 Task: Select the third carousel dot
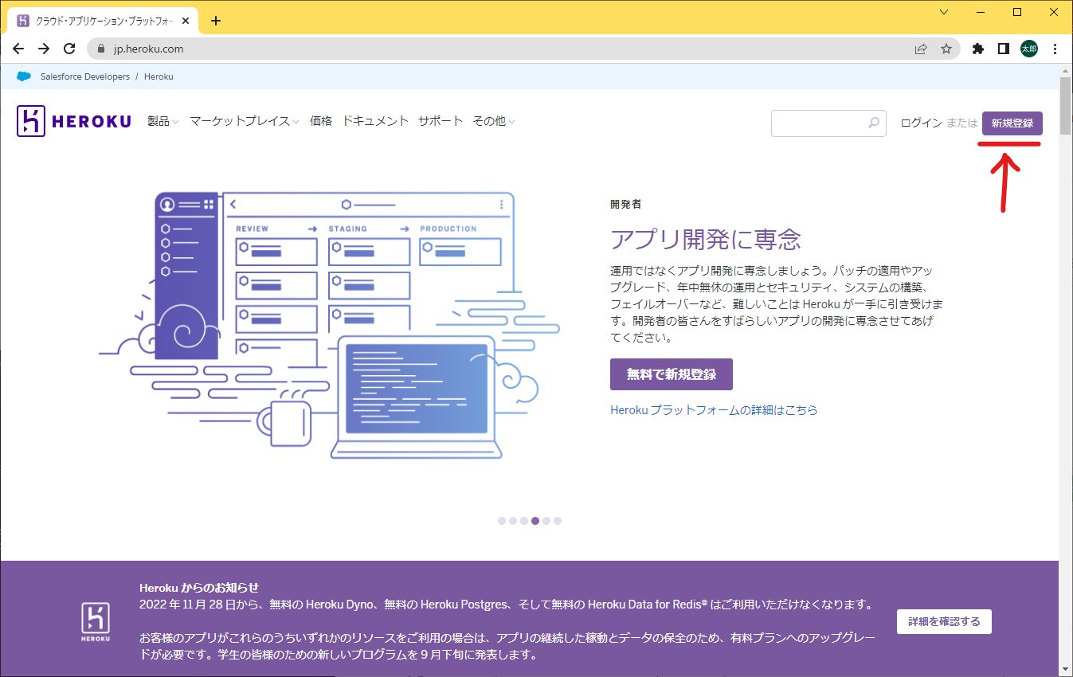(x=524, y=521)
